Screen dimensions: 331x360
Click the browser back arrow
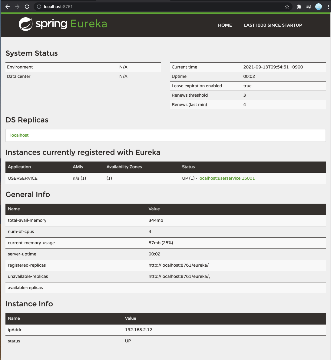click(x=8, y=7)
